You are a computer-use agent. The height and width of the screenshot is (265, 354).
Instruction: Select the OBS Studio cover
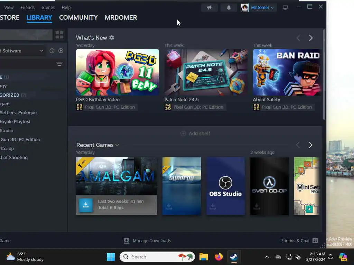coord(225,186)
